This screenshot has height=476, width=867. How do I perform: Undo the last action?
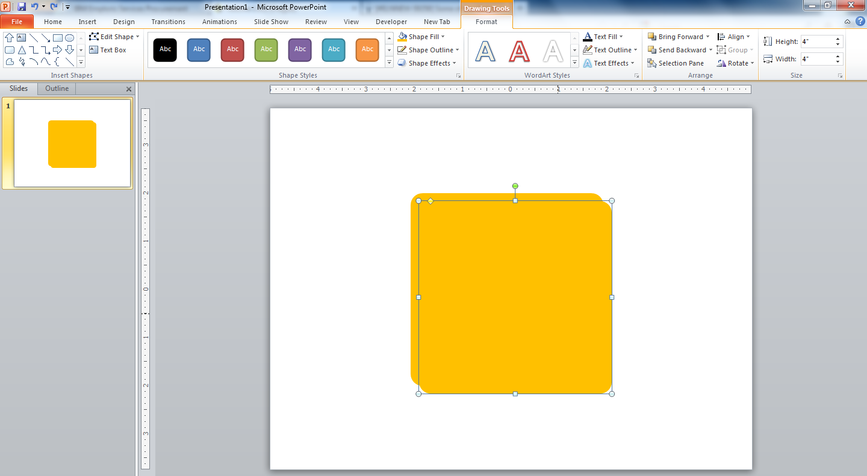35,7
